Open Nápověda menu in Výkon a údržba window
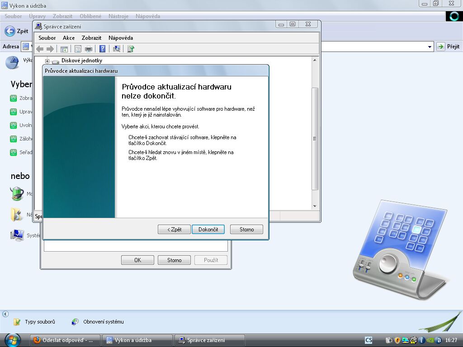 [x=148, y=16]
